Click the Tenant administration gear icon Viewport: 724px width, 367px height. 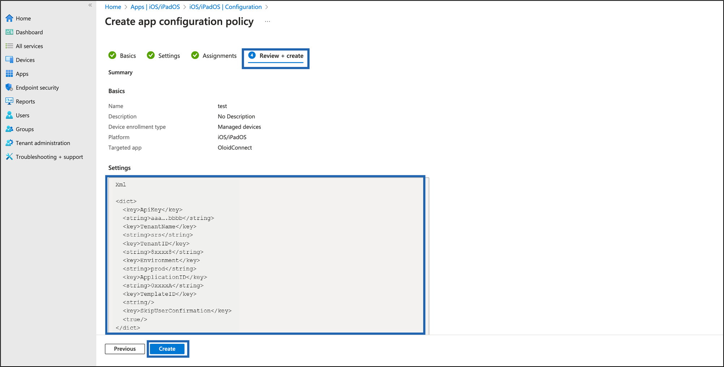(x=9, y=143)
